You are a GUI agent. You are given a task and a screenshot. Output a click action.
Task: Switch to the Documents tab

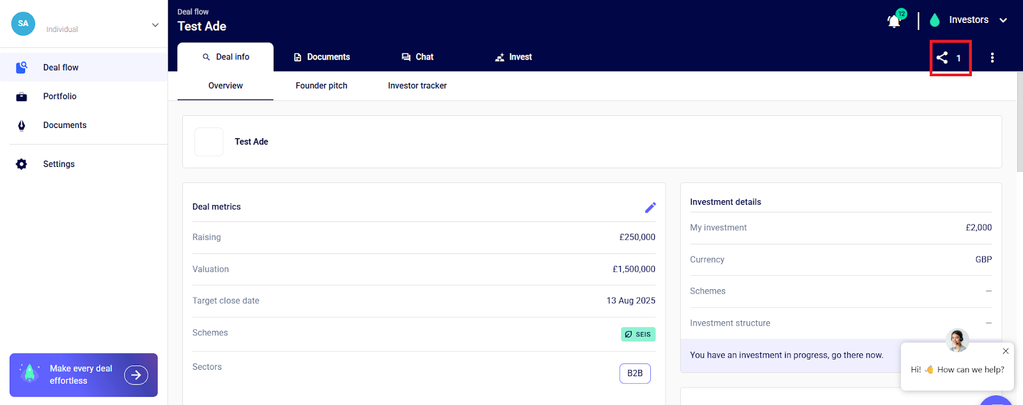pos(322,57)
